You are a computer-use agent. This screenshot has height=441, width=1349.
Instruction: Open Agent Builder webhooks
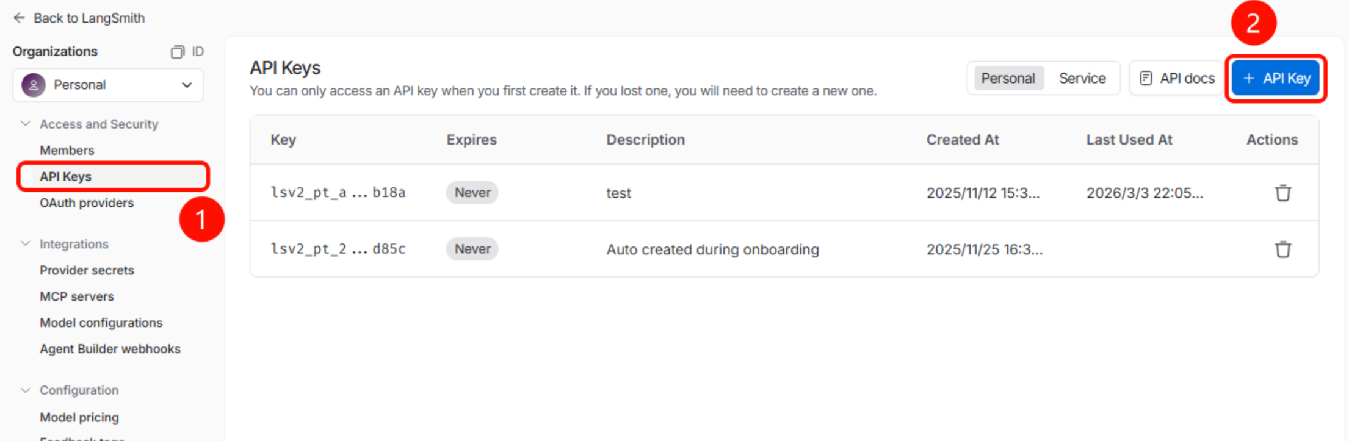tap(110, 349)
